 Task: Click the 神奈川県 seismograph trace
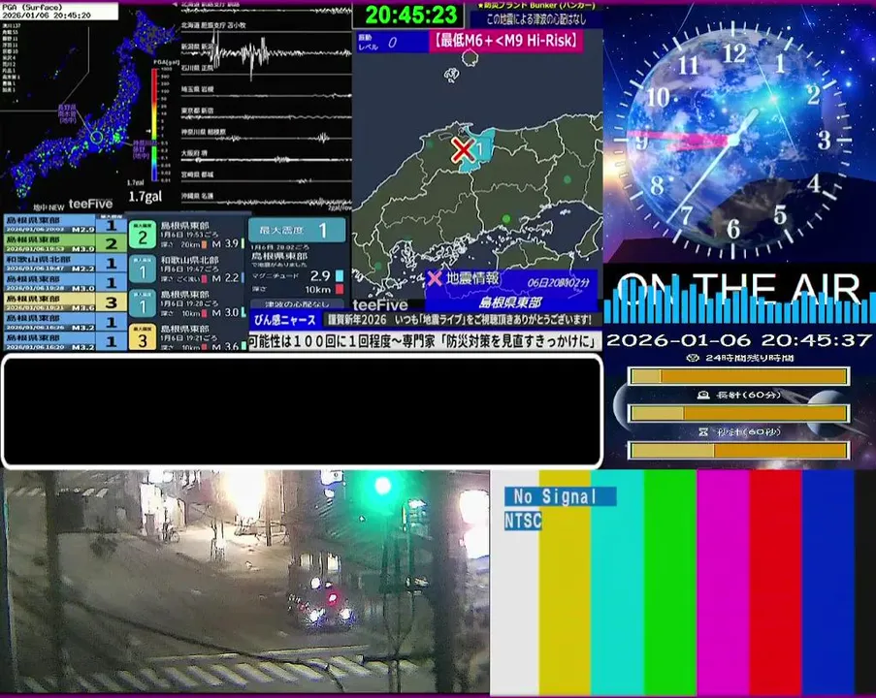266,136
